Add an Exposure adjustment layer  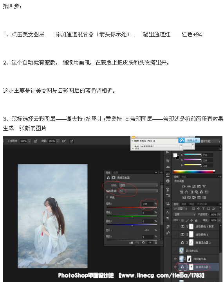pos(199,186)
